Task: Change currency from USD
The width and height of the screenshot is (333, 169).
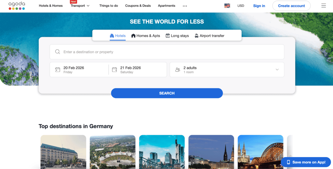Action: tap(241, 6)
